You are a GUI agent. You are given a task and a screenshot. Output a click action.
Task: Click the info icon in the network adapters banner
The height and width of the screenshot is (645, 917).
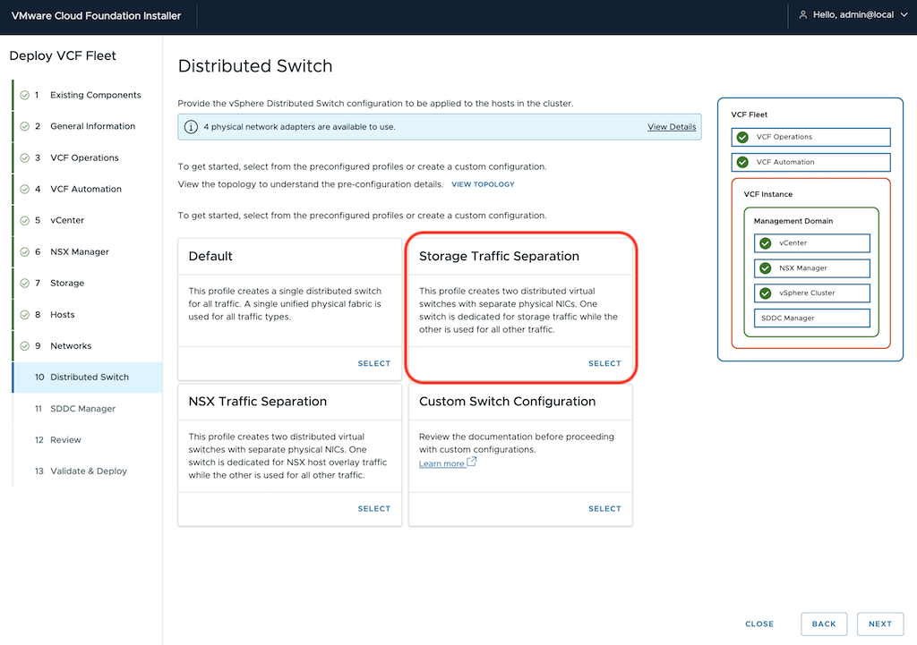point(191,127)
